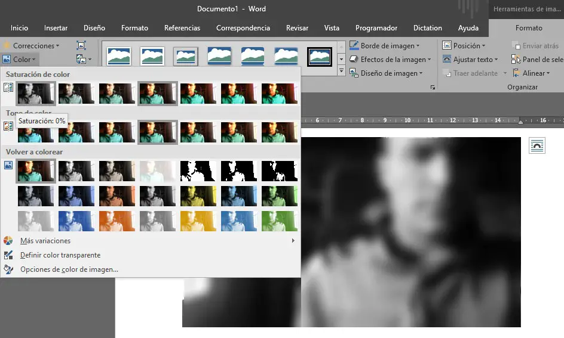Open Panel de selección
Viewport: 564px width, 338px height.
pyautogui.click(x=537, y=59)
